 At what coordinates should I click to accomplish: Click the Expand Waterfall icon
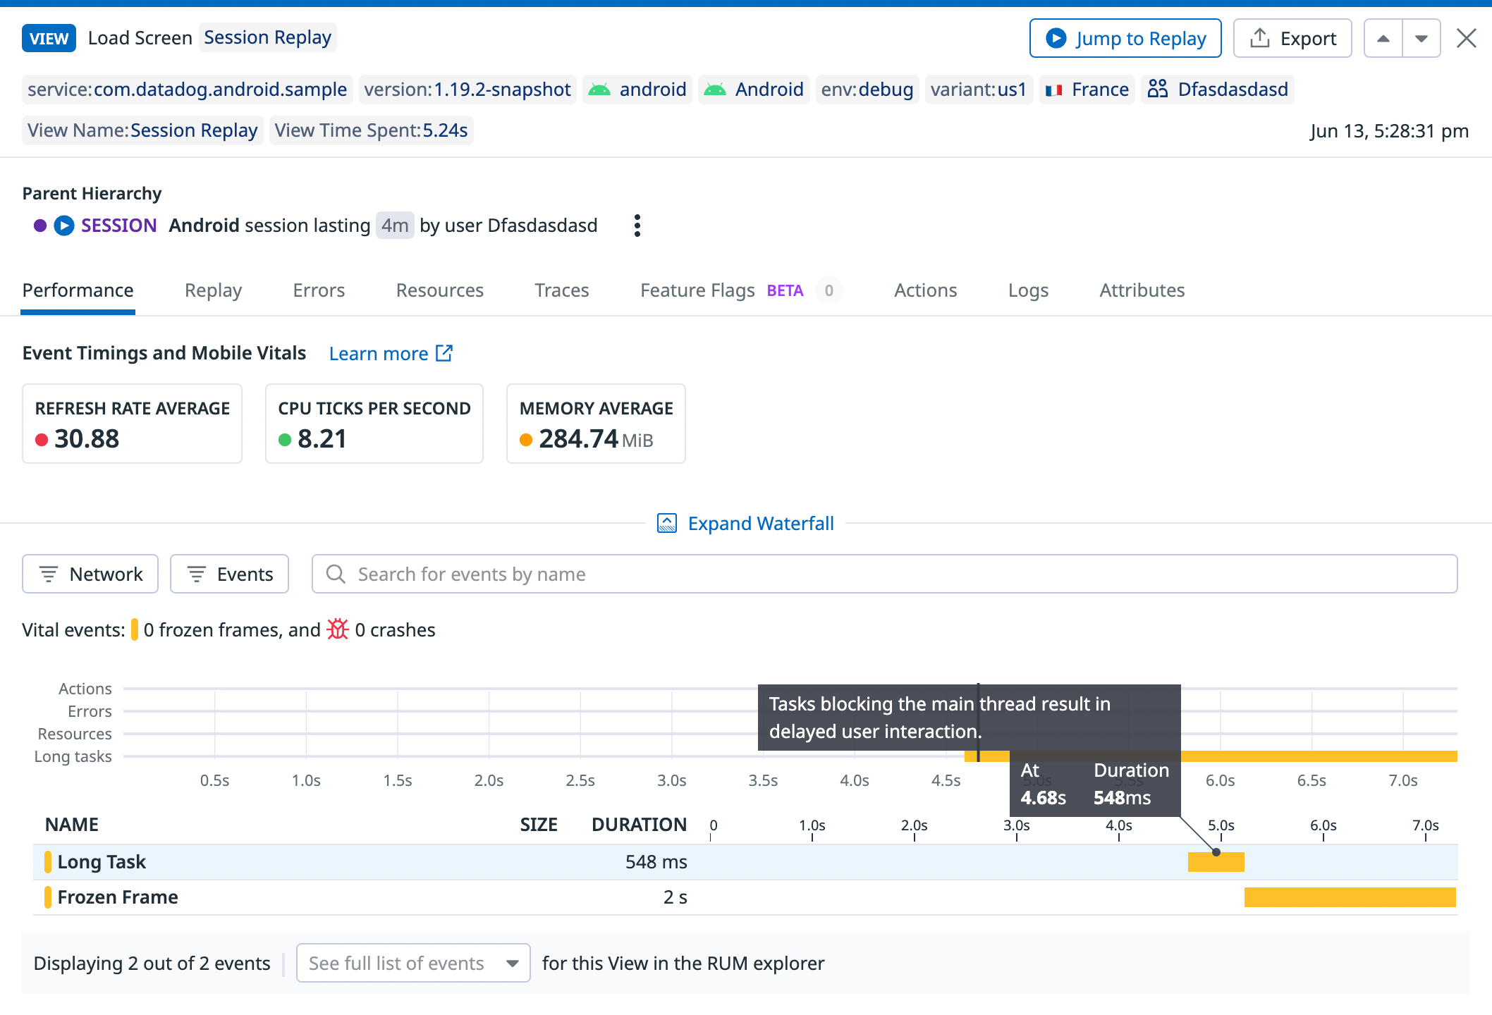click(x=667, y=522)
